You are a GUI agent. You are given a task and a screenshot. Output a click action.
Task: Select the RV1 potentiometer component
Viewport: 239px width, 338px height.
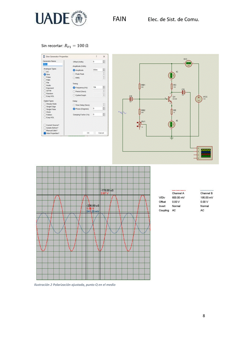tap(140, 124)
